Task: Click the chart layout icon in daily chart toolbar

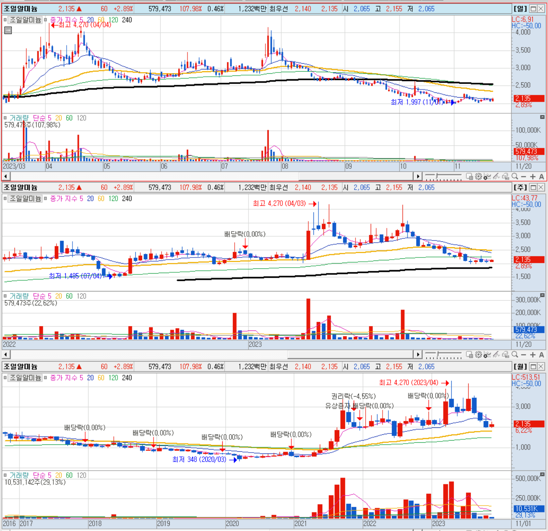Action: [470, 176]
